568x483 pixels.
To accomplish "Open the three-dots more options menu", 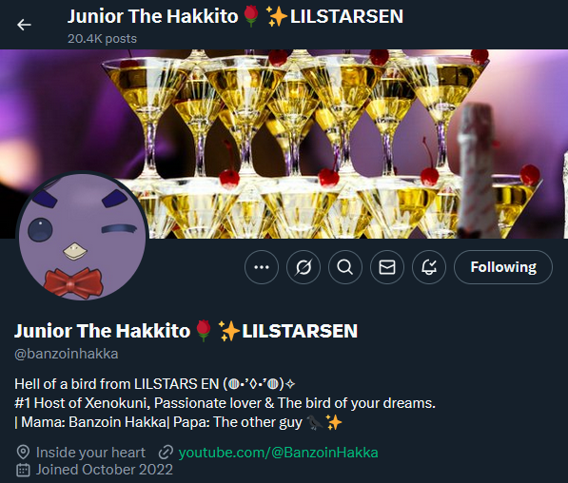I will pos(262,267).
